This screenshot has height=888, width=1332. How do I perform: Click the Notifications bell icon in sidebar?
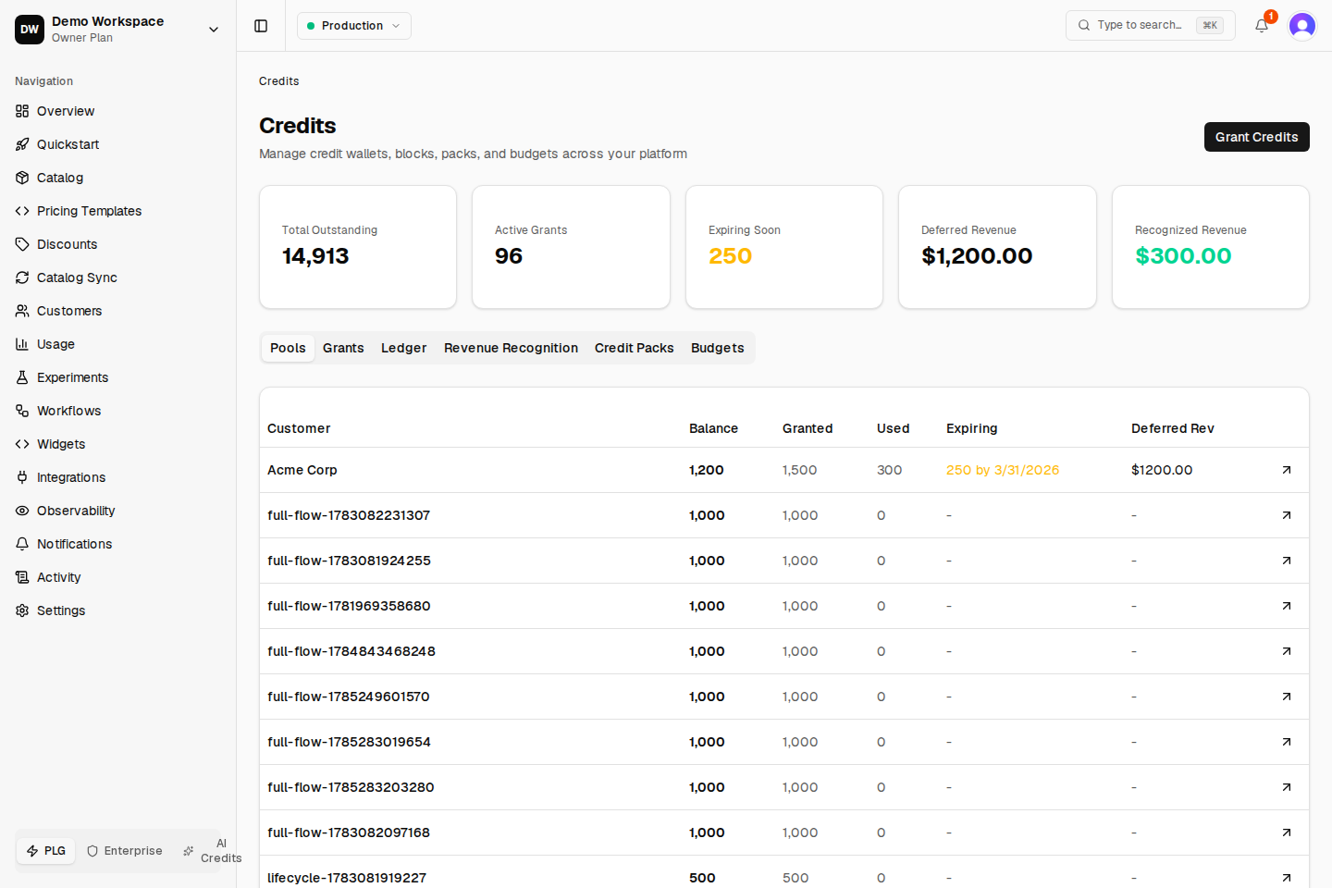[22, 544]
